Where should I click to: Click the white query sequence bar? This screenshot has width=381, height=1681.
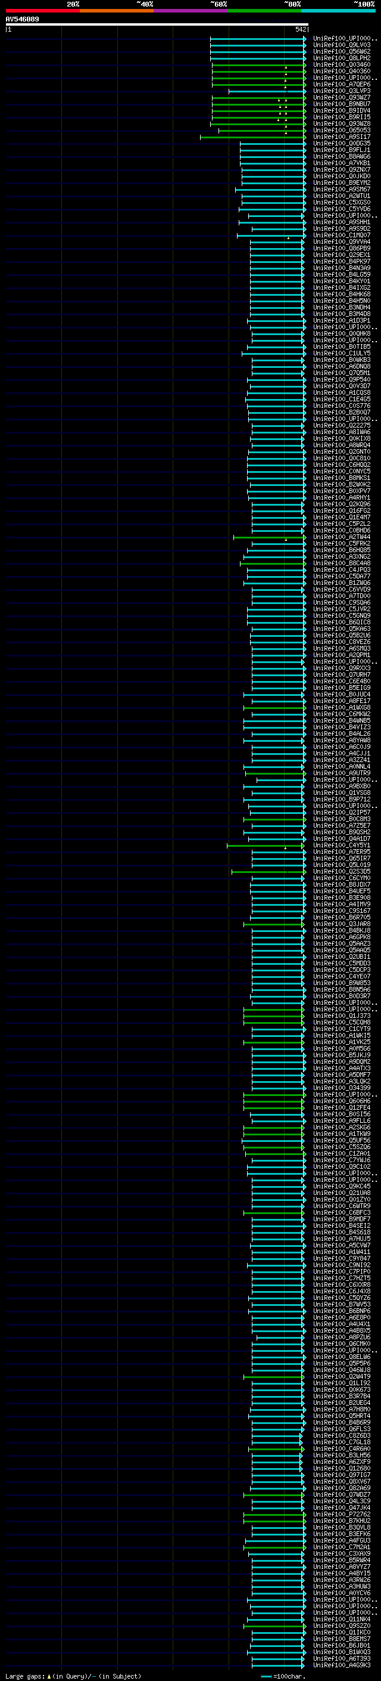click(157, 24)
